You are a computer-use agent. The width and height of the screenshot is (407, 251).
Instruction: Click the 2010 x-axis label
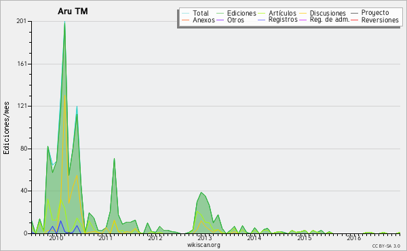pos(56,237)
